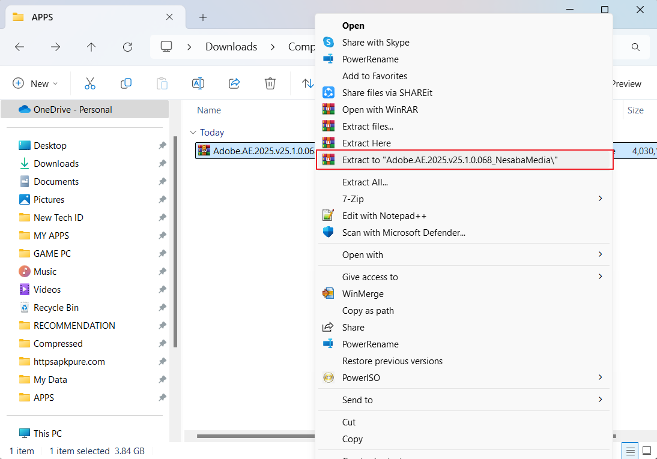Screen dimensions: 657x459
Task: Click the Delete trash icon in toolbar
Action: [x=270, y=83]
